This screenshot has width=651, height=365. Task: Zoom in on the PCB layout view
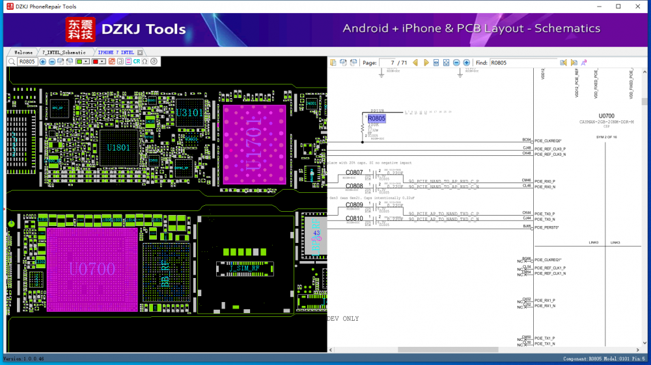[x=42, y=62]
